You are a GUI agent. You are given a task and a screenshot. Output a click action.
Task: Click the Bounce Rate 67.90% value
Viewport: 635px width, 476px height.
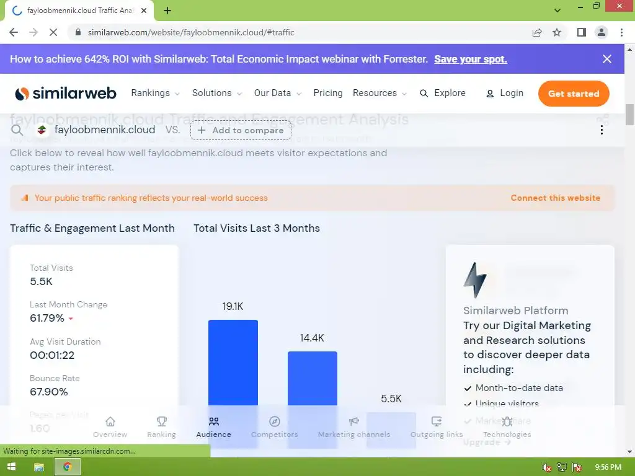pyautogui.click(x=48, y=392)
